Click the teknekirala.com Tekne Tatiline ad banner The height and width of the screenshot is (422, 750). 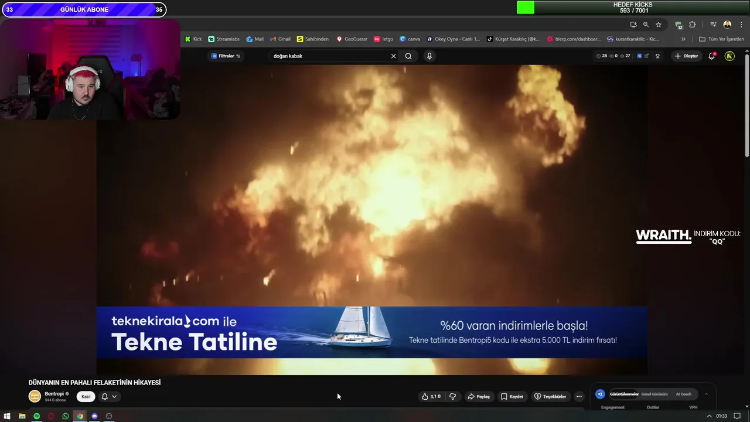[372, 332]
